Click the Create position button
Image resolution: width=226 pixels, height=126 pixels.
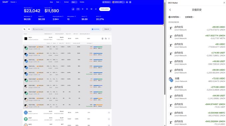(105, 9)
